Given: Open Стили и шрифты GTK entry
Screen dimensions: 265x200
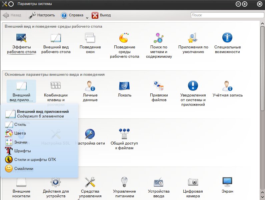Looking at the screenshot, I should (35, 160).
